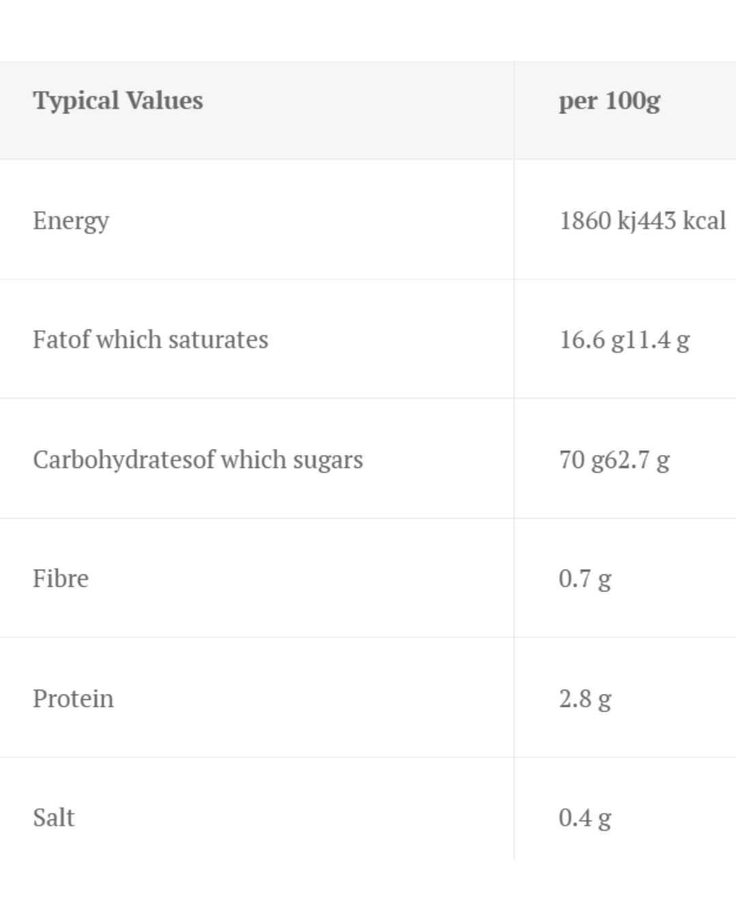The height and width of the screenshot is (921, 736).
Task: Click the 100g text in header
Action: coord(632,101)
